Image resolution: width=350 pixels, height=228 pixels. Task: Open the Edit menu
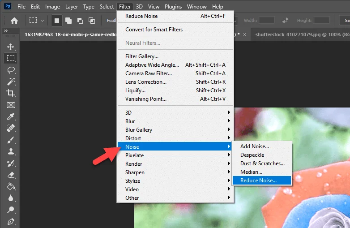(35, 7)
